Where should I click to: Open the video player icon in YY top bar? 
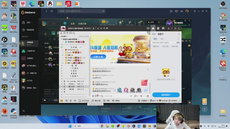148,28
